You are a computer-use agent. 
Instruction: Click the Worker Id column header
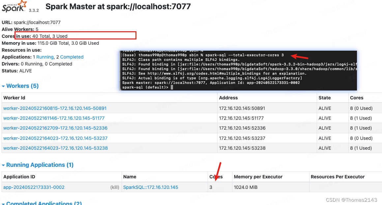click(x=15, y=98)
